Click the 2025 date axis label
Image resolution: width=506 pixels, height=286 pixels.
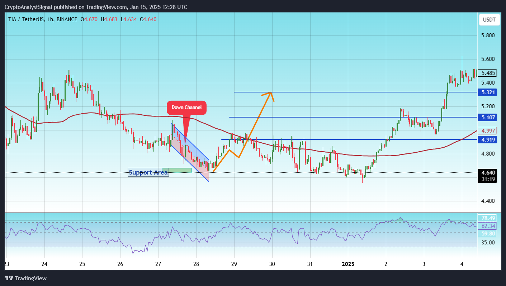pos(348,264)
